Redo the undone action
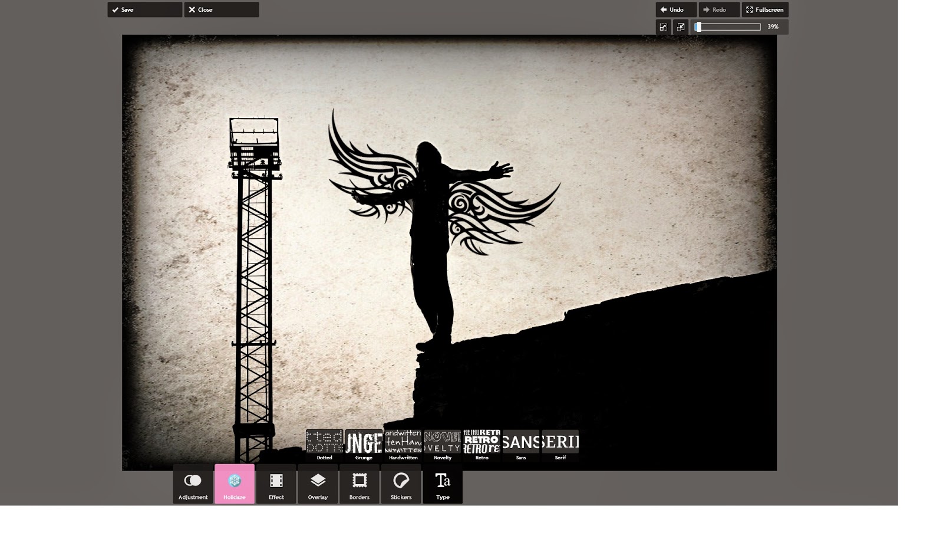This screenshot has height=559, width=943. point(719,9)
